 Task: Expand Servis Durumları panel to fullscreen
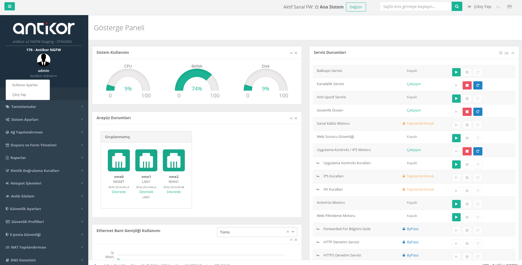pyautogui.click(x=501, y=53)
